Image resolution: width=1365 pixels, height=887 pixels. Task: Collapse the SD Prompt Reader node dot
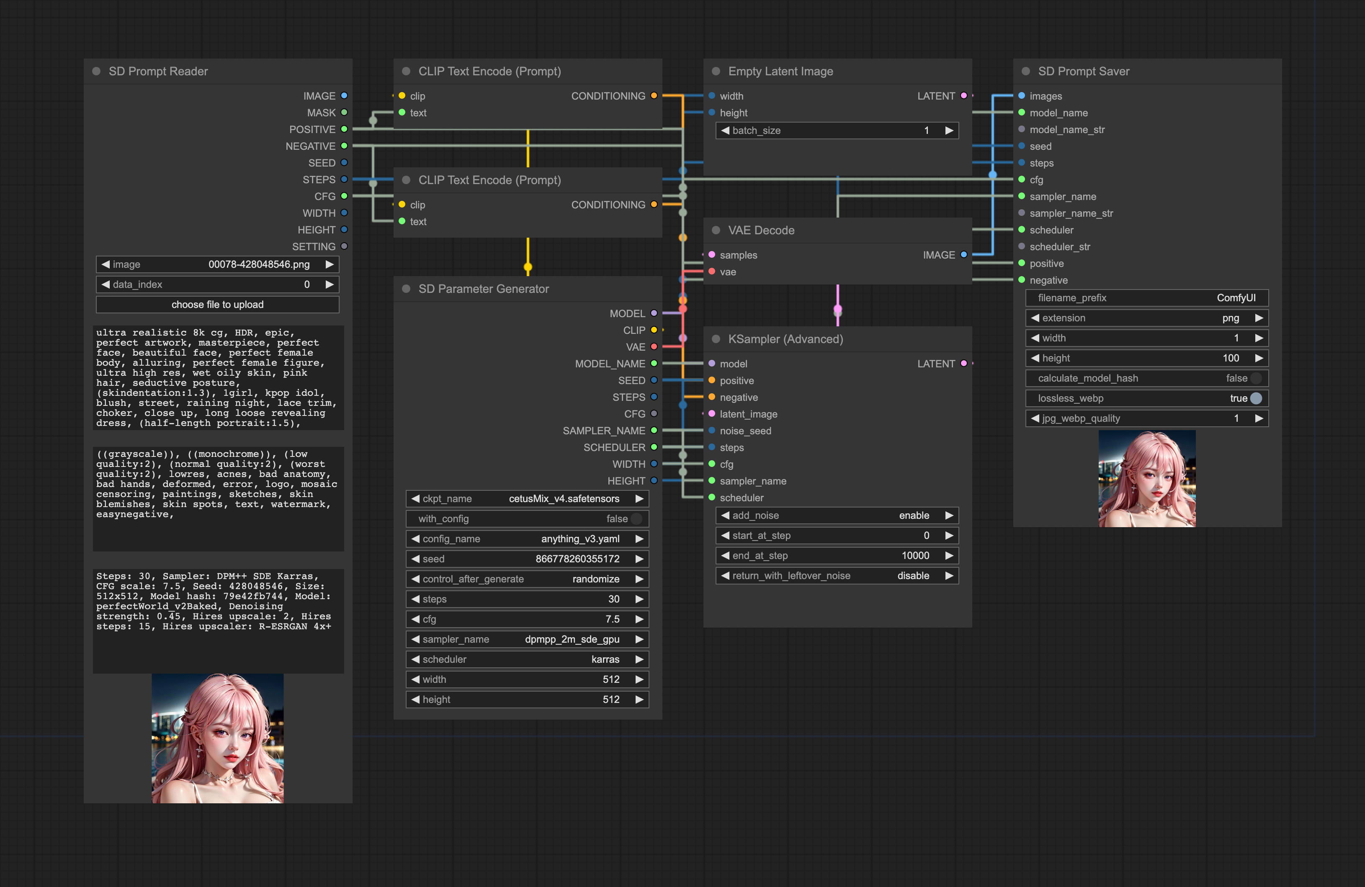click(96, 71)
